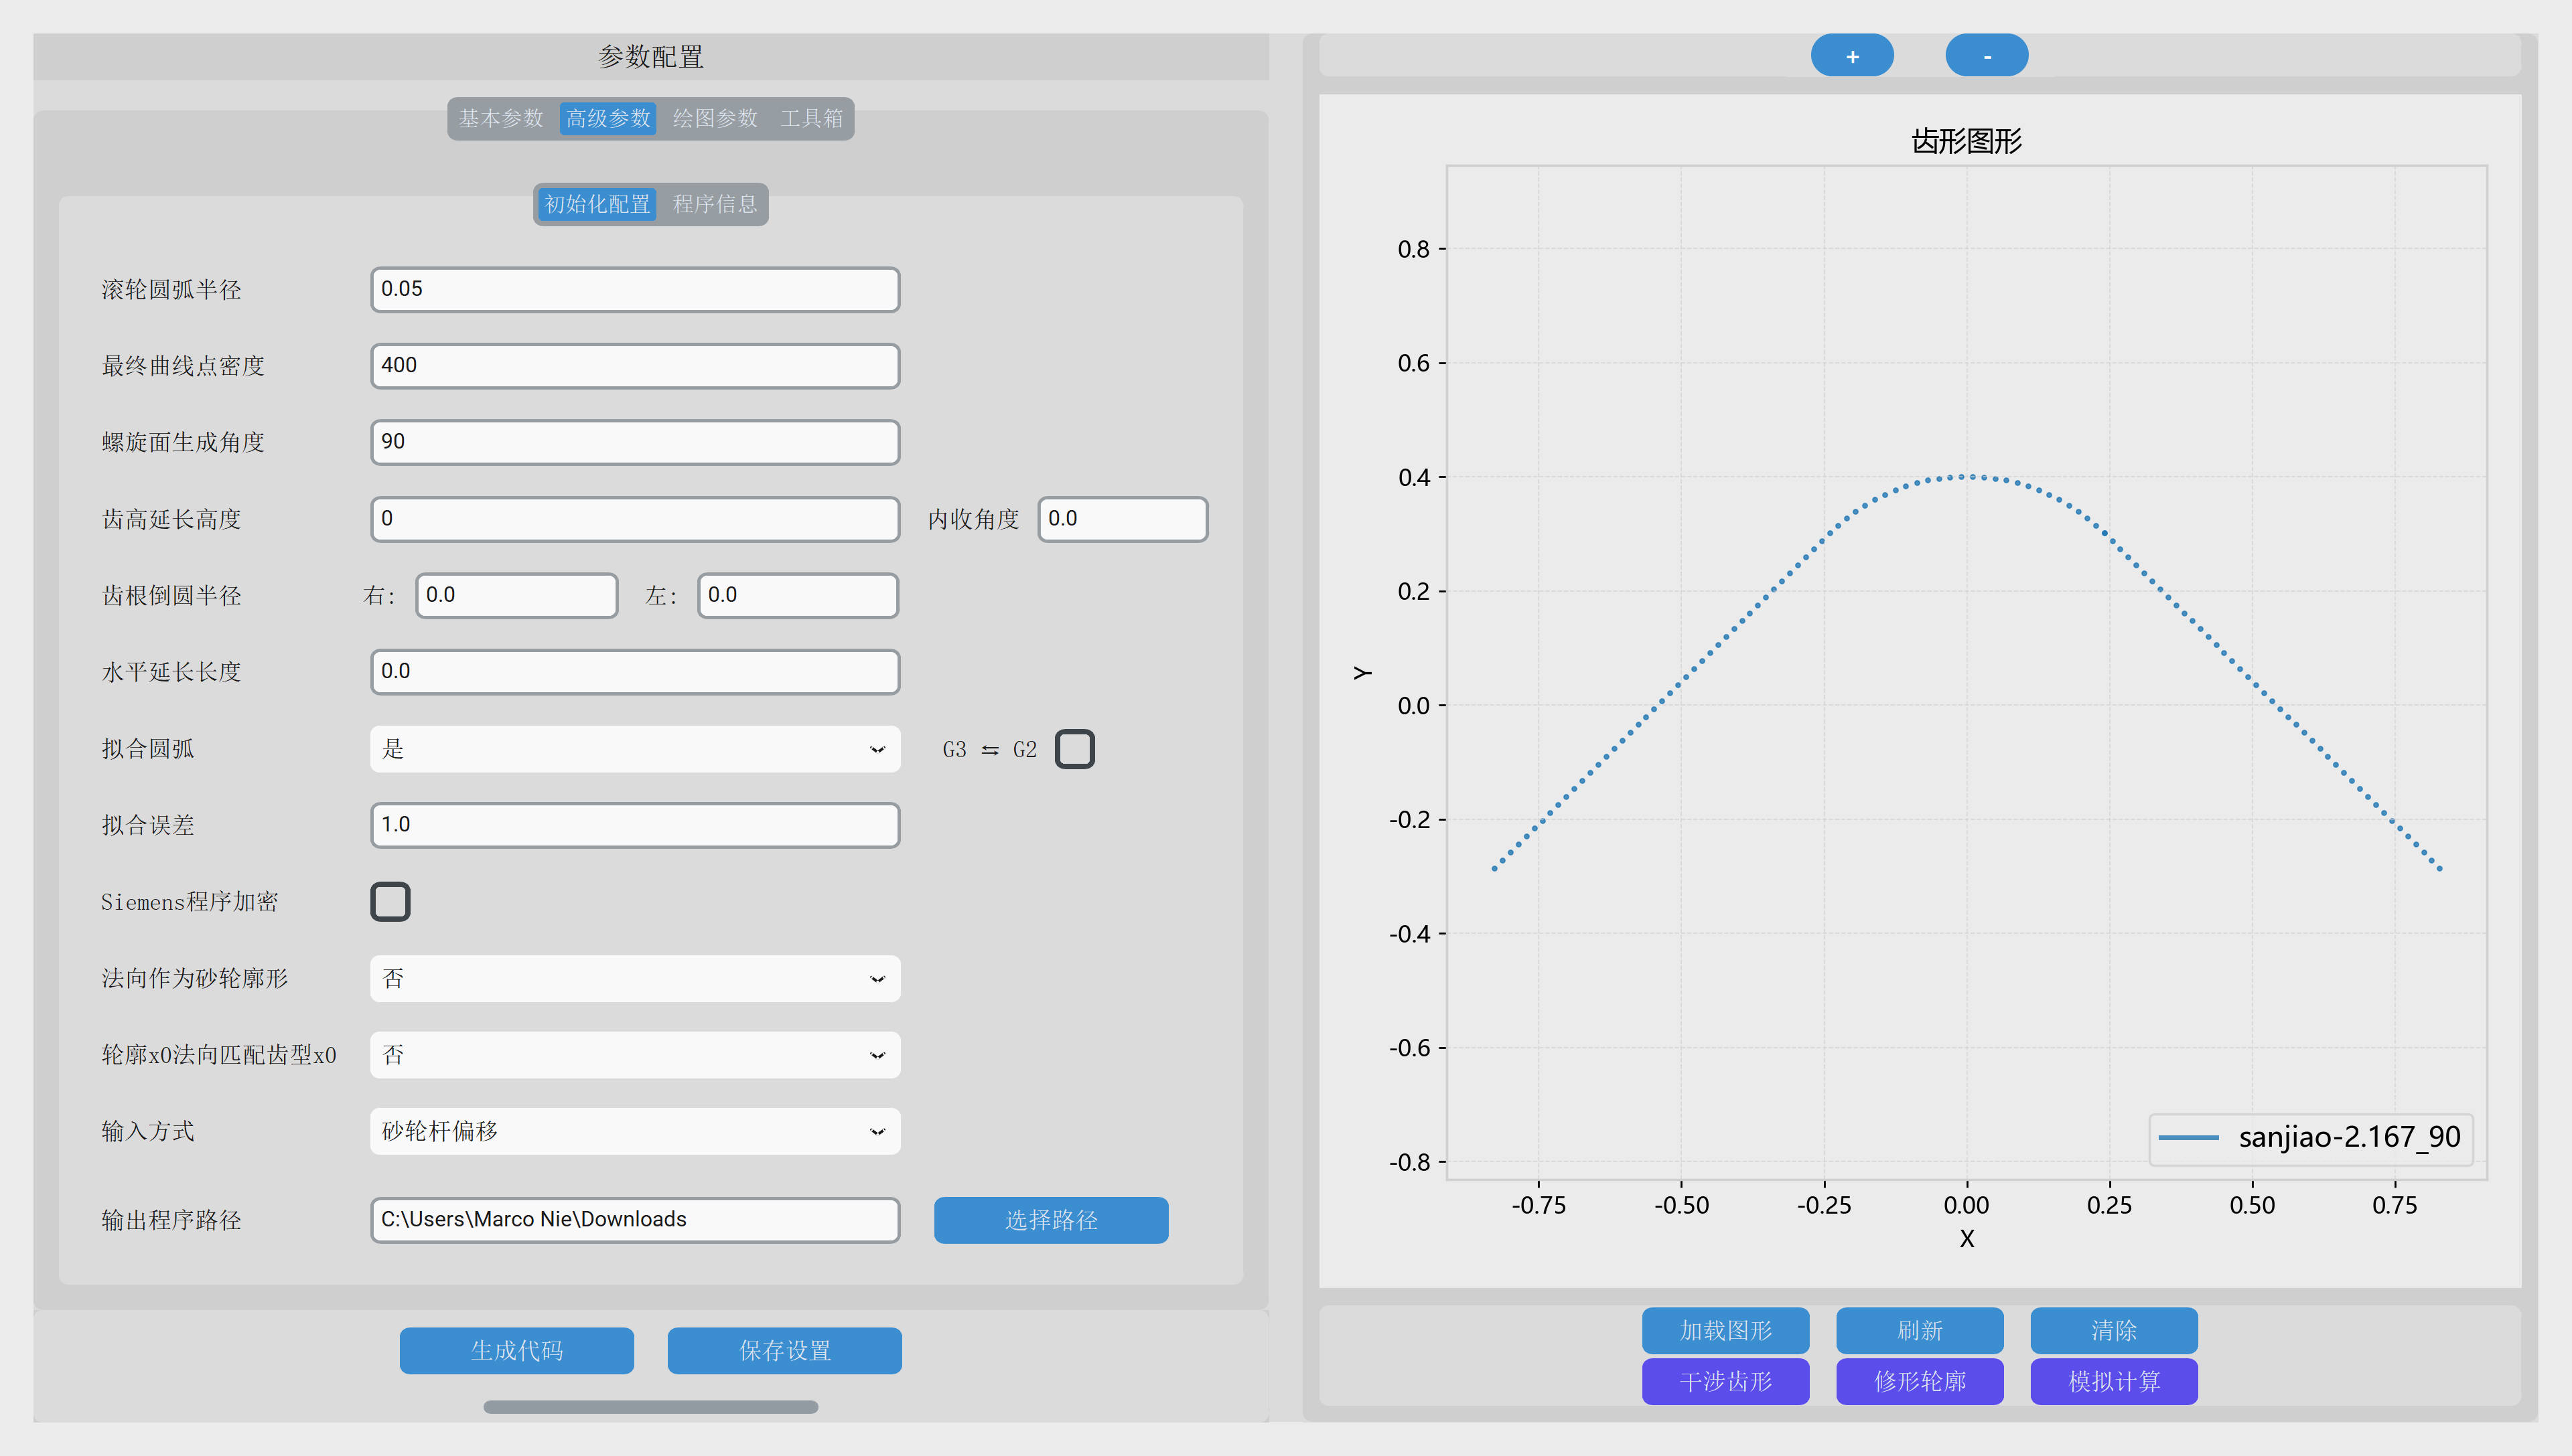
Task: Open the 工具箱 tab
Action: [811, 118]
